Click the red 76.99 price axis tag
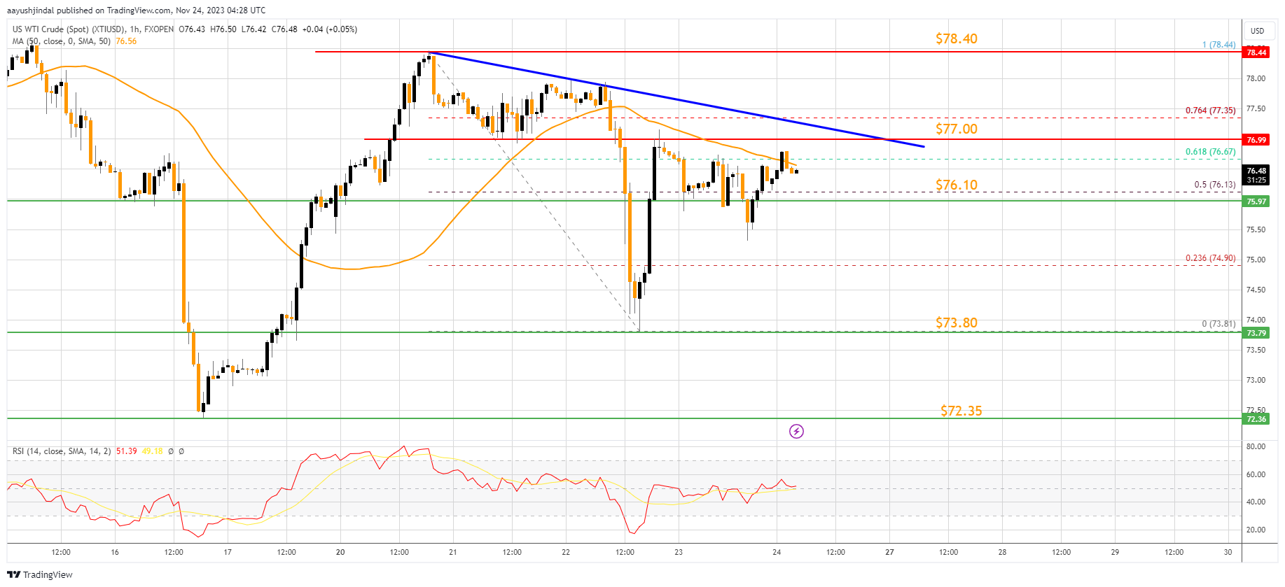1285x587 pixels. tap(1256, 140)
